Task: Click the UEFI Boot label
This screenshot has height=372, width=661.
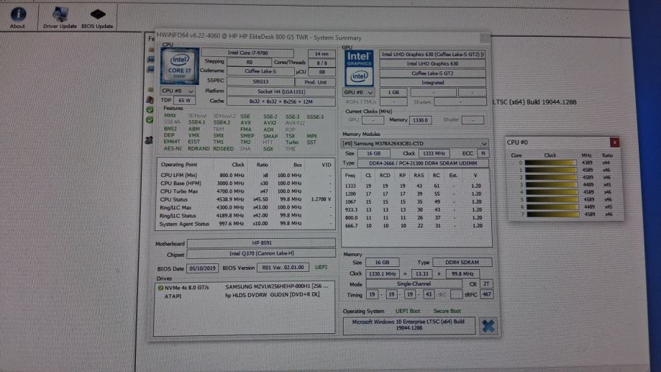Action: pos(407,312)
